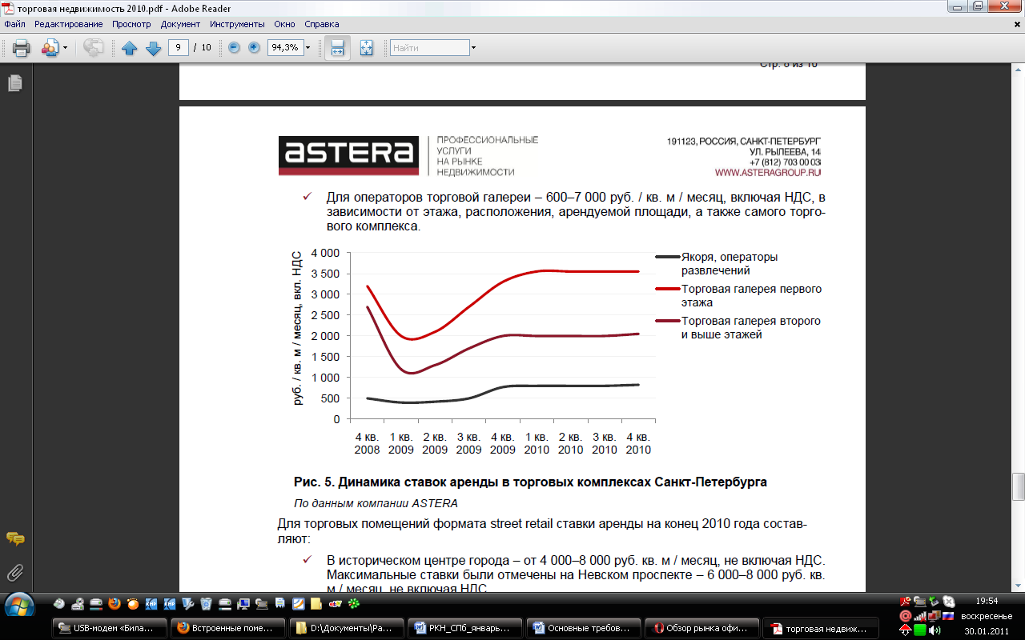Click the green ICQ flower quick launch icon

pos(354,602)
